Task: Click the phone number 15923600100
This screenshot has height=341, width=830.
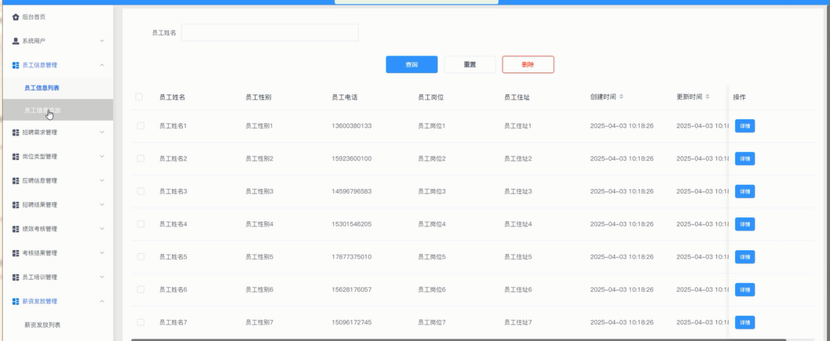Action: (x=352, y=158)
